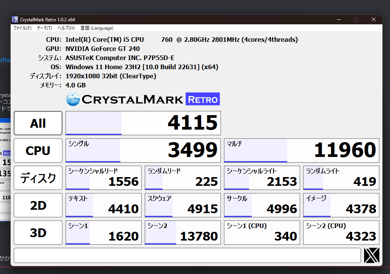
Task: Click the total score 4115 bar
Action: (x=143, y=123)
